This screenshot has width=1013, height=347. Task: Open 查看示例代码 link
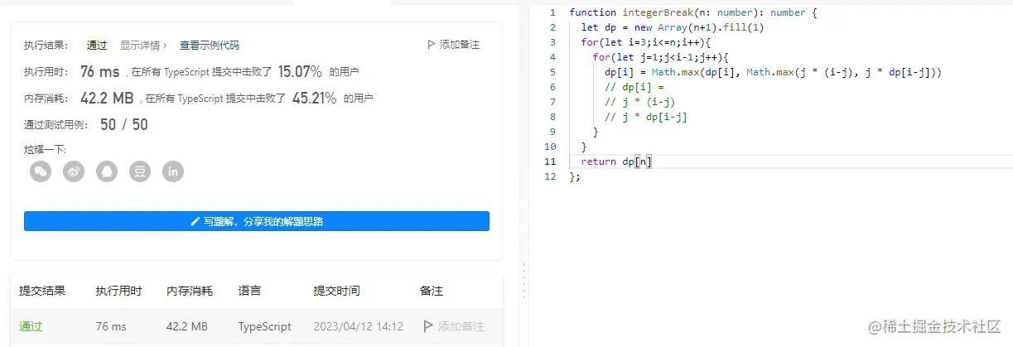[210, 46]
